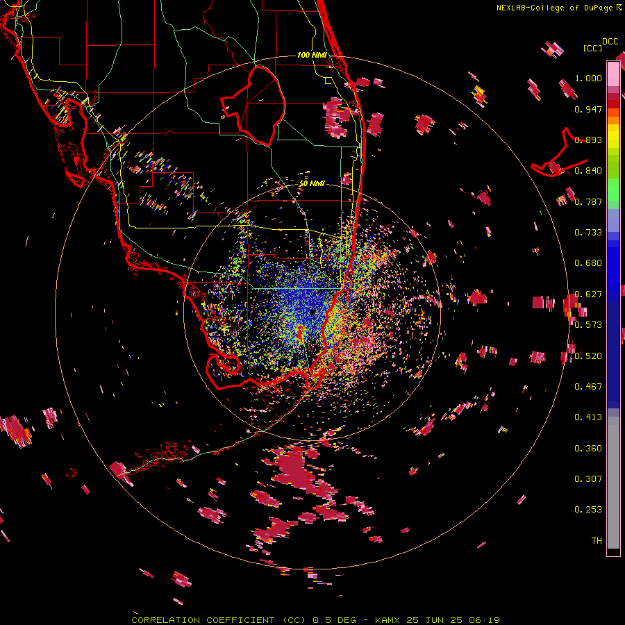The image size is (625, 625).
Task: Click the bright green segment of the color bar
Action: pos(613,190)
